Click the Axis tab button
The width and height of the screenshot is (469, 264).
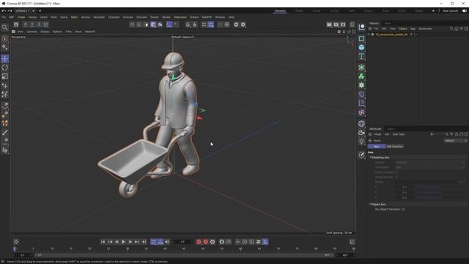(376, 147)
